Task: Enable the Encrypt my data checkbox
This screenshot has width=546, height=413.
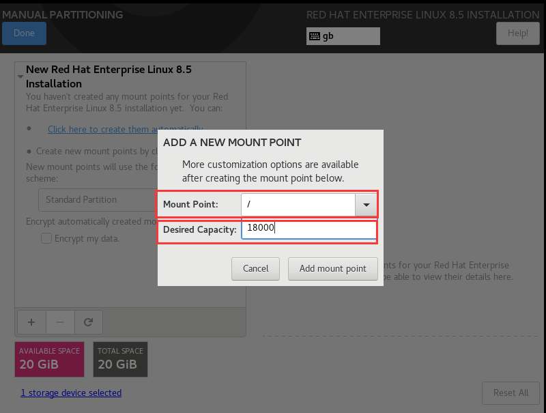Action: 46,238
